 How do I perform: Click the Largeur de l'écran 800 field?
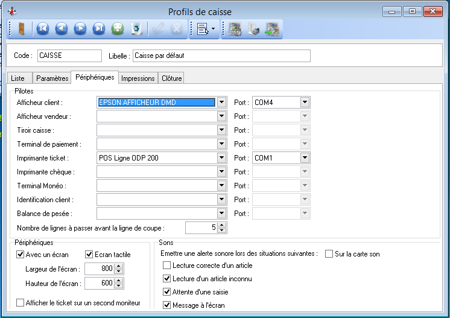click(100, 269)
